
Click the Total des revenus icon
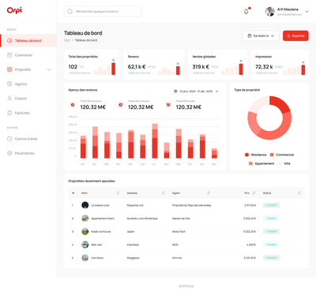point(73,105)
